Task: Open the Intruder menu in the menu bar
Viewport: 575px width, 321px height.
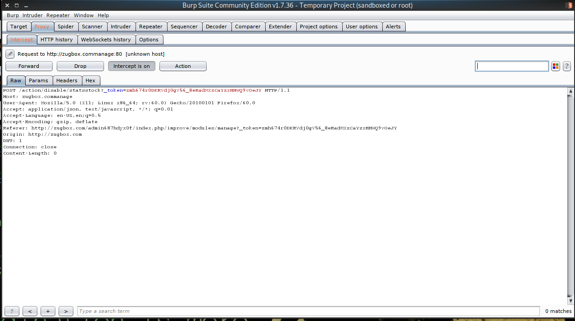Action: tap(32, 15)
